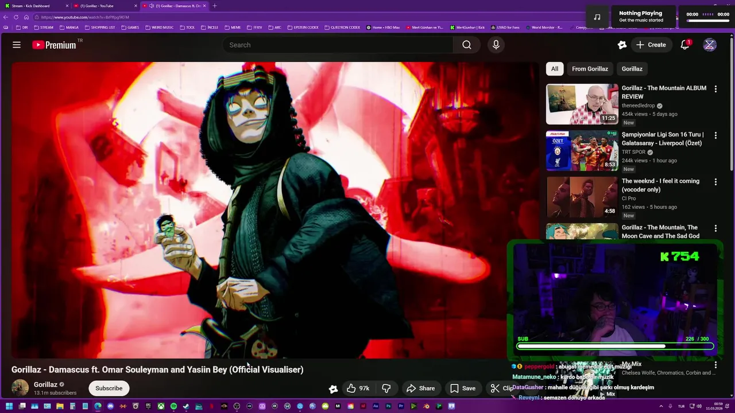Close the Gorillaz - Damascus browser tab

204,6
